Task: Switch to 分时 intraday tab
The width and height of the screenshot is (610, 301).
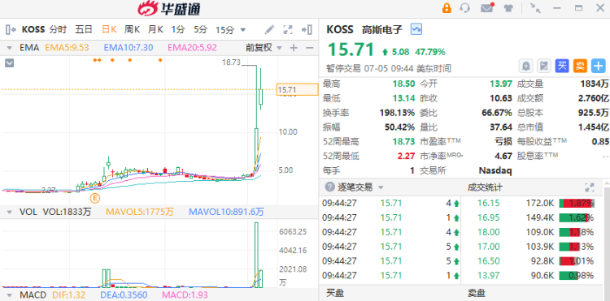Action: (58, 29)
